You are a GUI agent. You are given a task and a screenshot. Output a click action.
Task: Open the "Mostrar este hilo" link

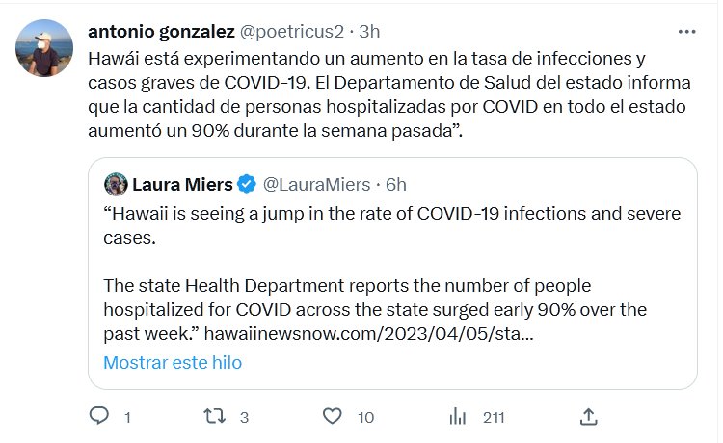(x=172, y=363)
